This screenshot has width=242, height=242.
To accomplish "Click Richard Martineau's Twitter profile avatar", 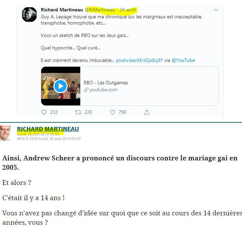I will point(29,15).
